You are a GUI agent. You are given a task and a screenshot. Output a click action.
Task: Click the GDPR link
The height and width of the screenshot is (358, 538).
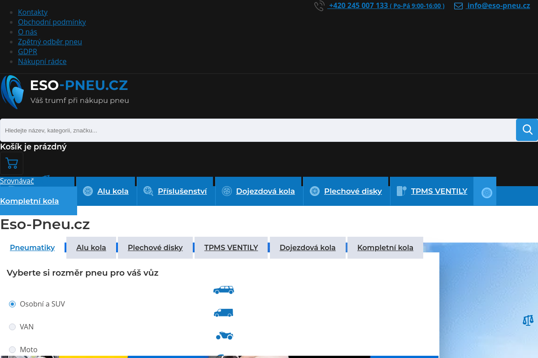(x=27, y=51)
